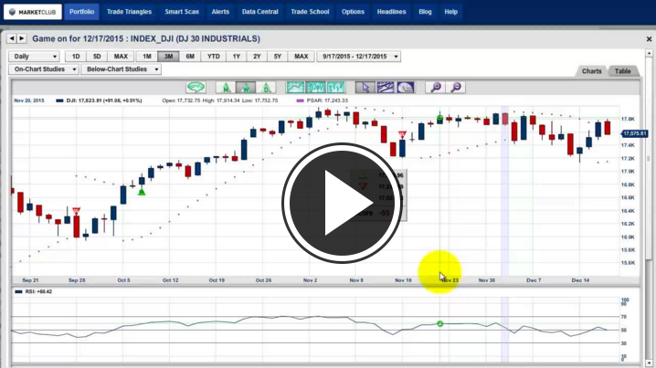The image size is (656, 368).
Task: Open the date range 9/17/2015 - 12/17/2015 selector
Action: (x=359, y=57)
